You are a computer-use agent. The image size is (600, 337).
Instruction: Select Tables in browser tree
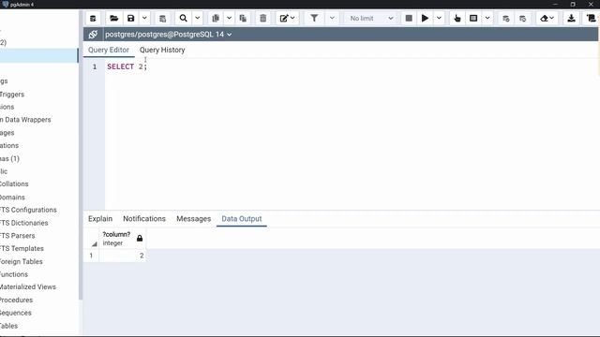[8, 326]
